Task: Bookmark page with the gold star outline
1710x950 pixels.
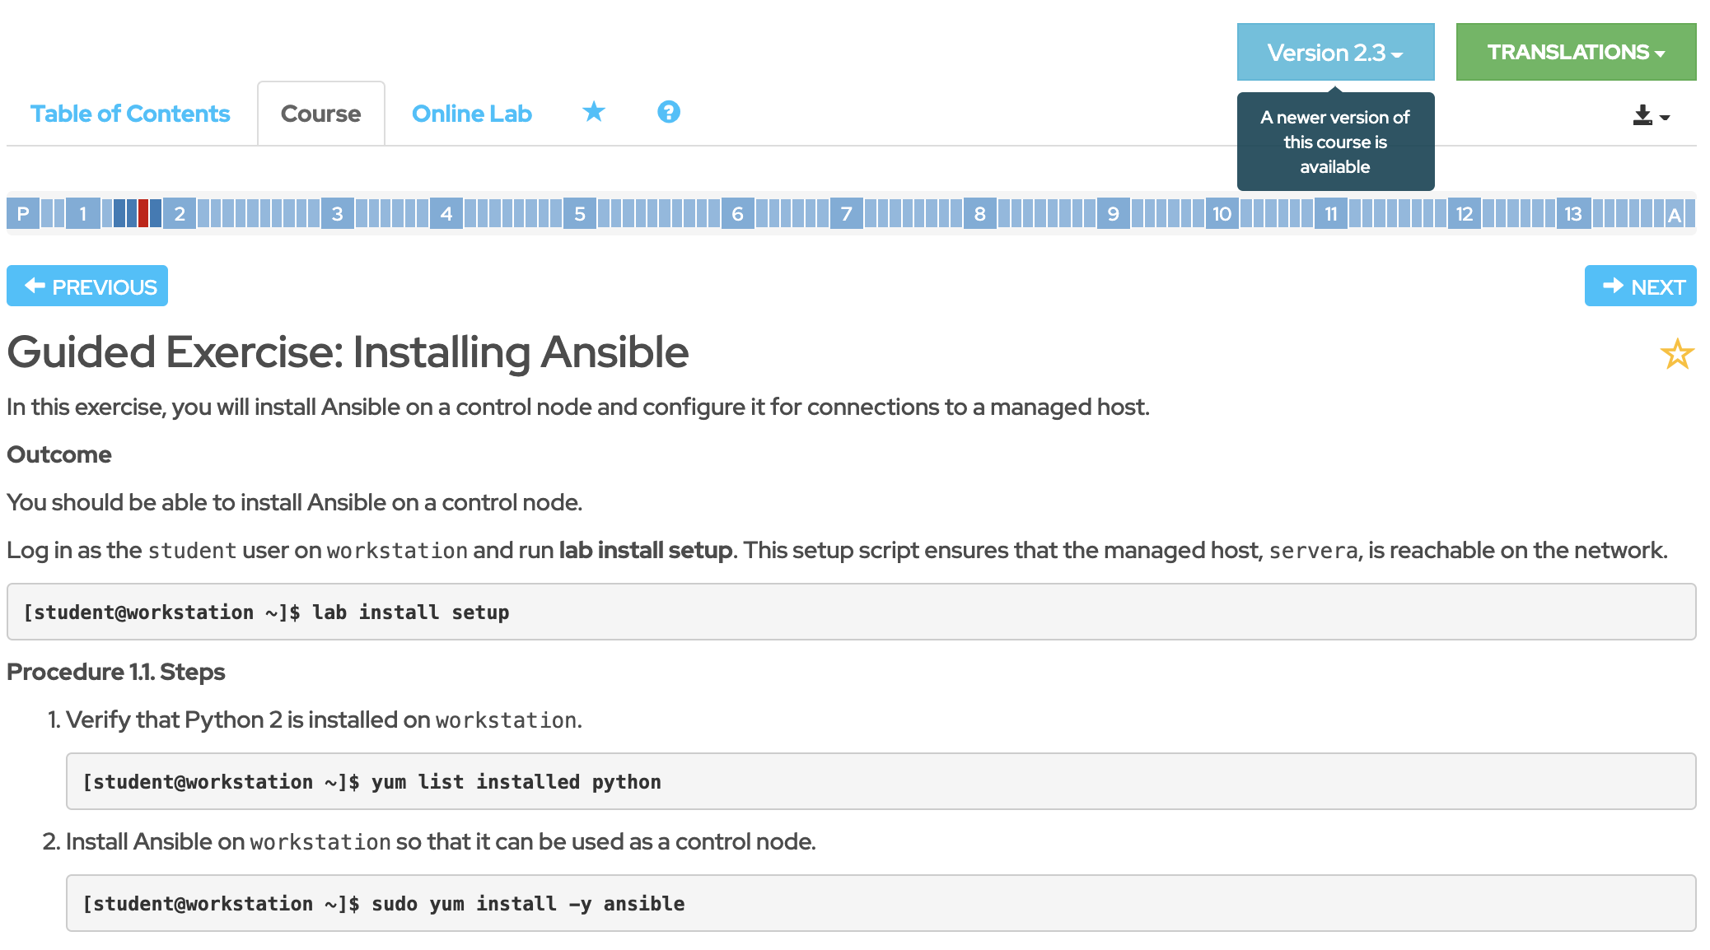Action: [1676, 354]
